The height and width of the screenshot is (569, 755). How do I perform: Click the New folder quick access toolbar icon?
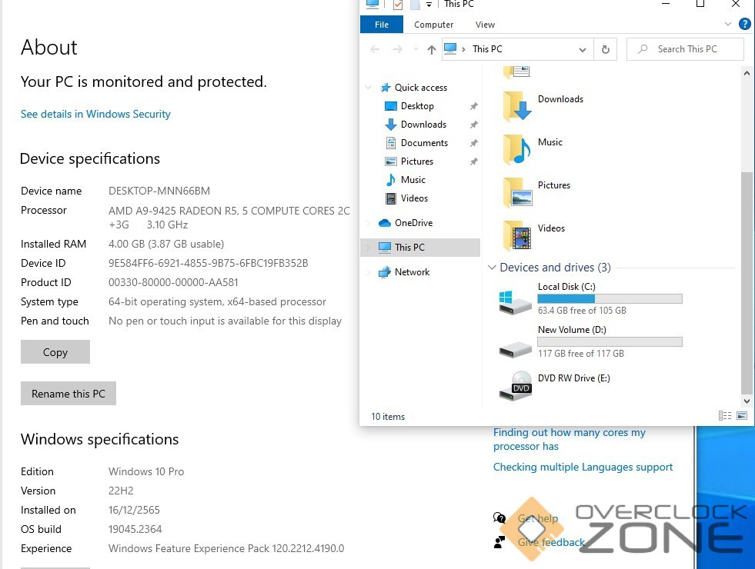tap(415, 5)
